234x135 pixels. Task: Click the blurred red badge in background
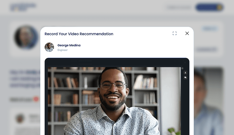click(36, 99)
